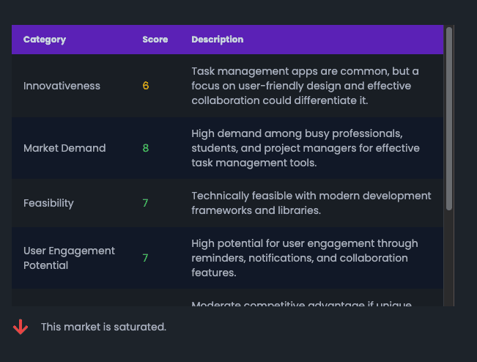477x362 pixels.
Task: Click score 7 in User Engagement row
Action: click(146, 258)
